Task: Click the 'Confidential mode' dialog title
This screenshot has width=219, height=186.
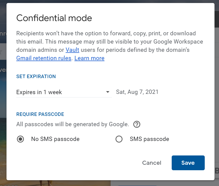Action: [x=54, y=18]
